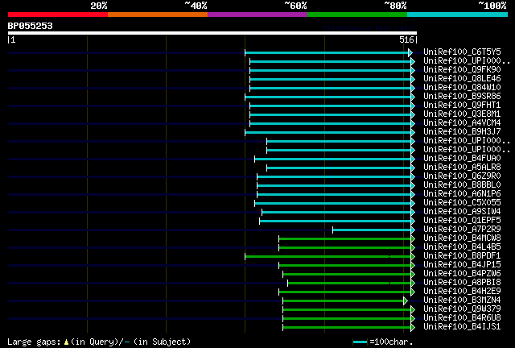Select the UniRef100_B4JP15 label
This screenshot has width=515, height=348.
pyautogui.click(x=462, y=264)
